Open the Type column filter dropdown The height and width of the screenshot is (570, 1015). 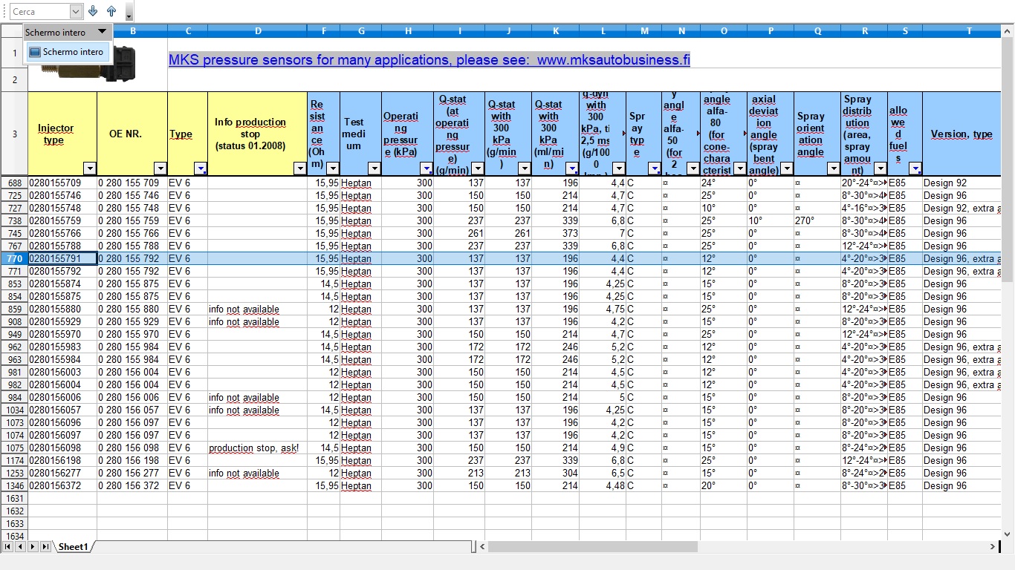click(200, 168)
